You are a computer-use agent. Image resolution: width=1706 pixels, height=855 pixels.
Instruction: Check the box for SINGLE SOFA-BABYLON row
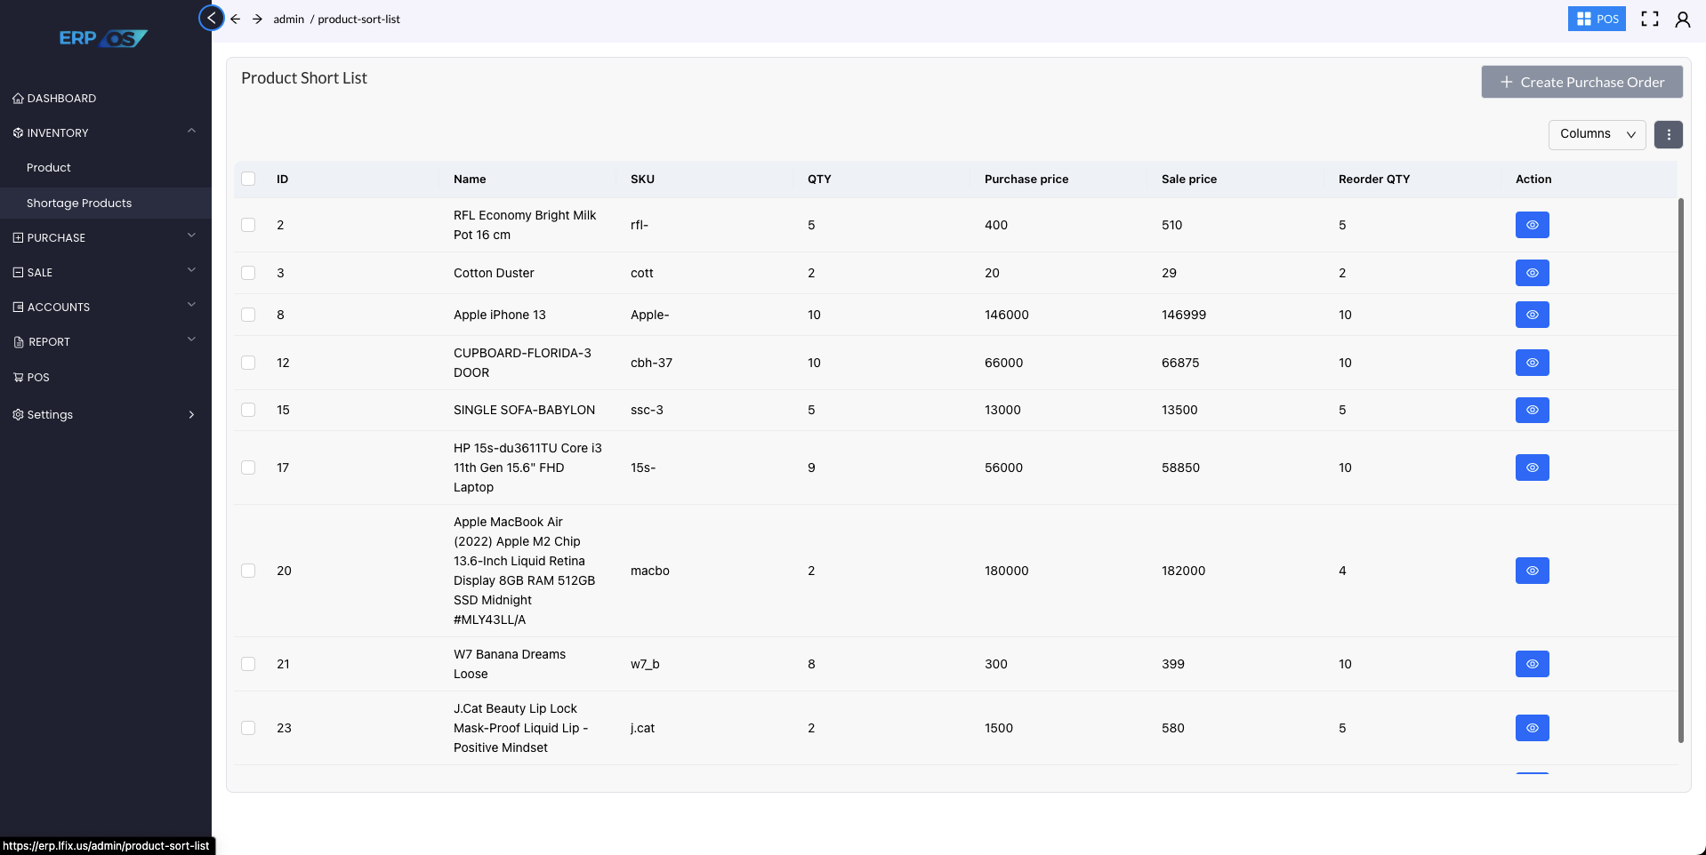pos(248,410)
